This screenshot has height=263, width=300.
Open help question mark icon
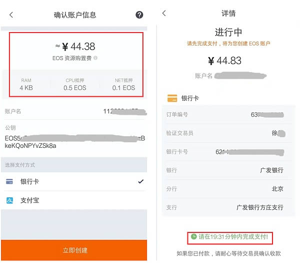pos(139,15)
